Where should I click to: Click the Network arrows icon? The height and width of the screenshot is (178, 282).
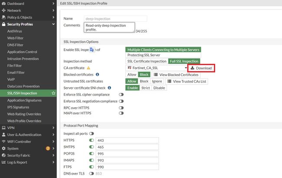click(x=3, y=10)
